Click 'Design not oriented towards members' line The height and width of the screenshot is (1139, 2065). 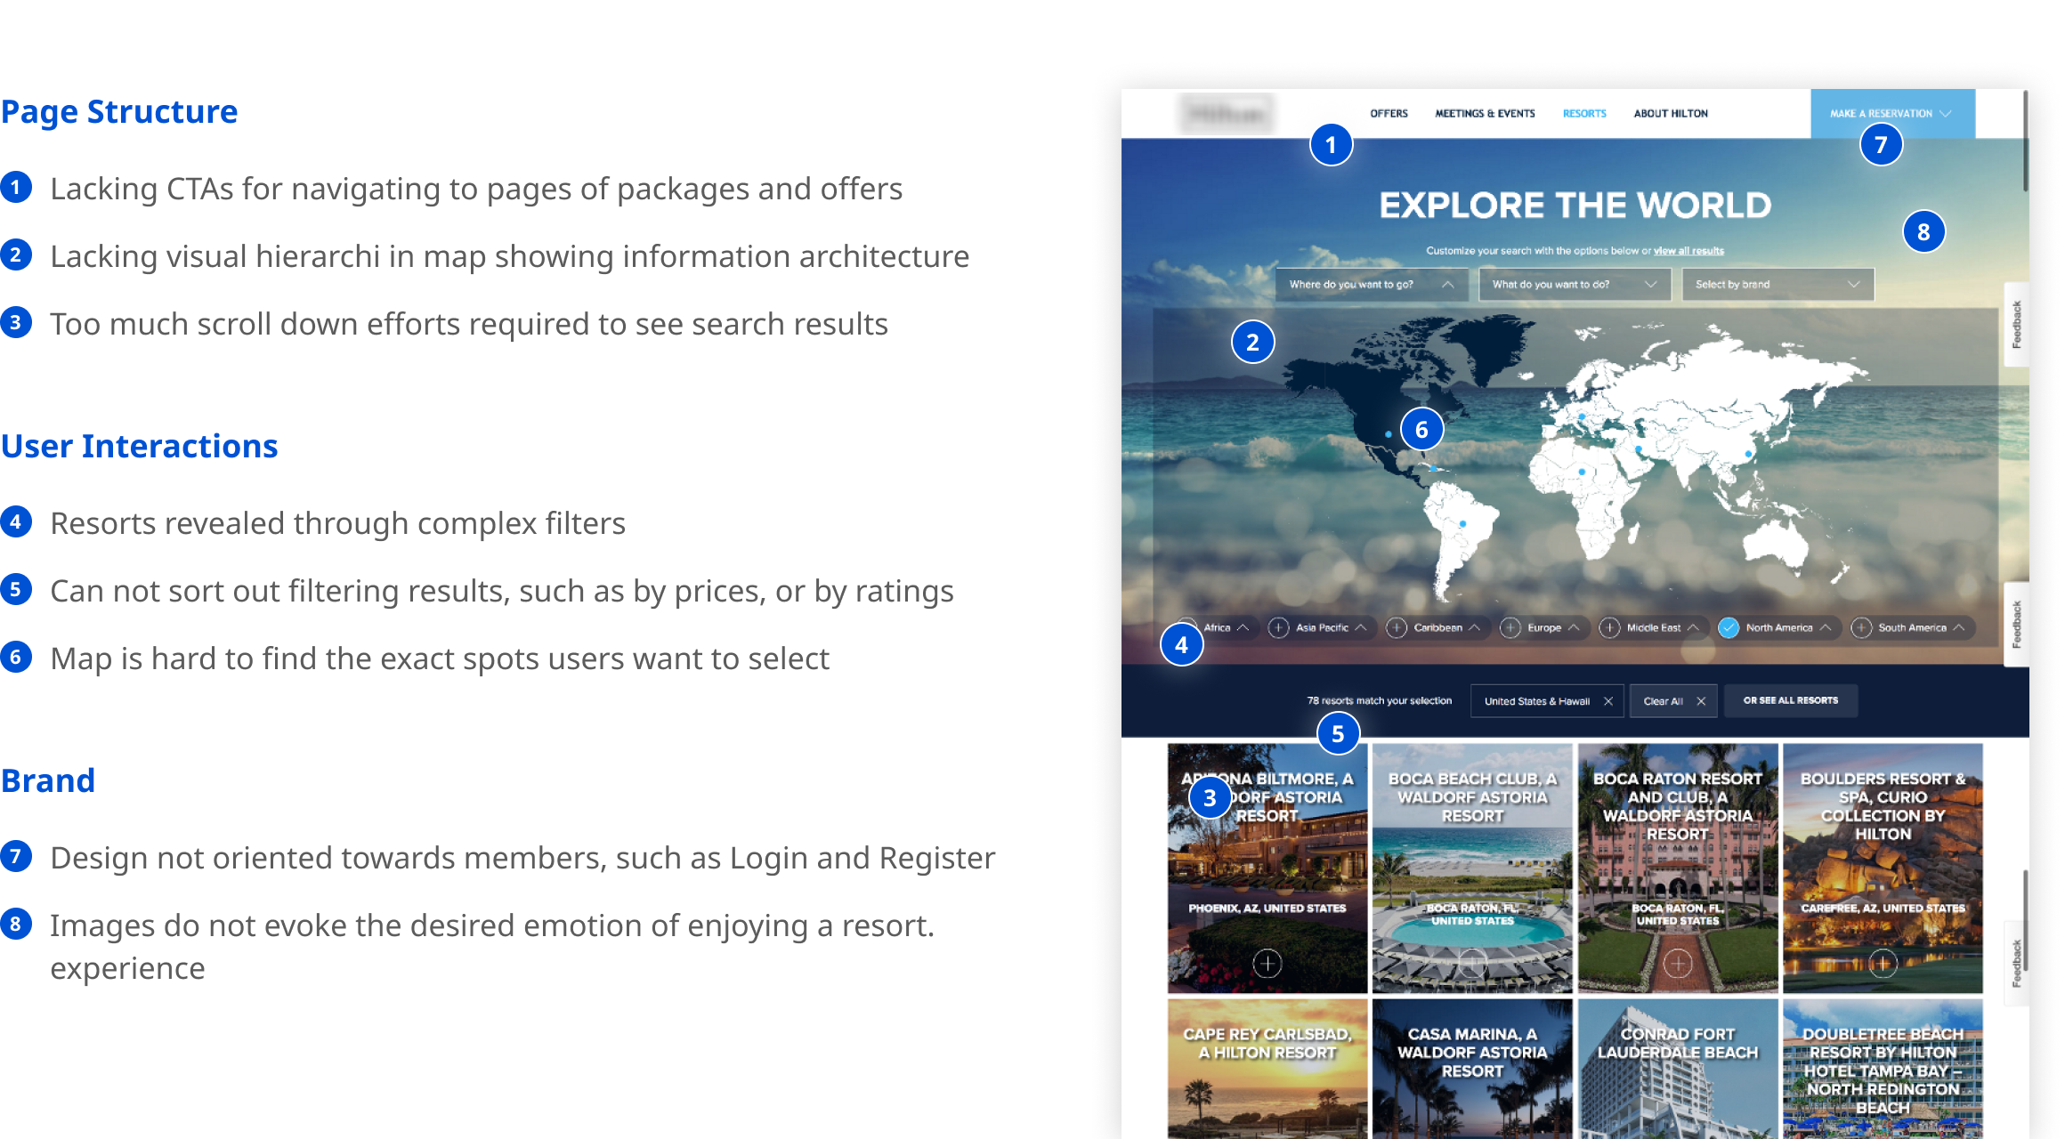tap(522, 858)
